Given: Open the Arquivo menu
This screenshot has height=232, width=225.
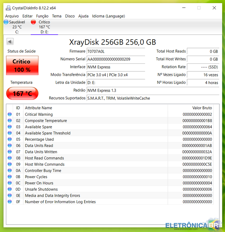Looking at the screenshot, I should pyautogui.click(x=12, y=16).
